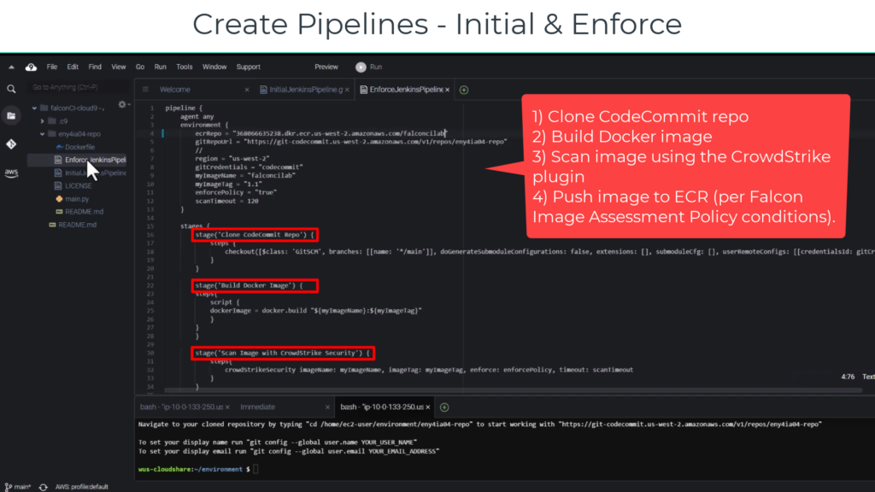Screen dimensions: 875x492
Task: Switch to first bash terminal tab
Action: tap(181, 407)
